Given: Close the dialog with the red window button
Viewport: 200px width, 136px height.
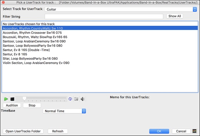Looking at the screenshot, I should coord(3,3).
